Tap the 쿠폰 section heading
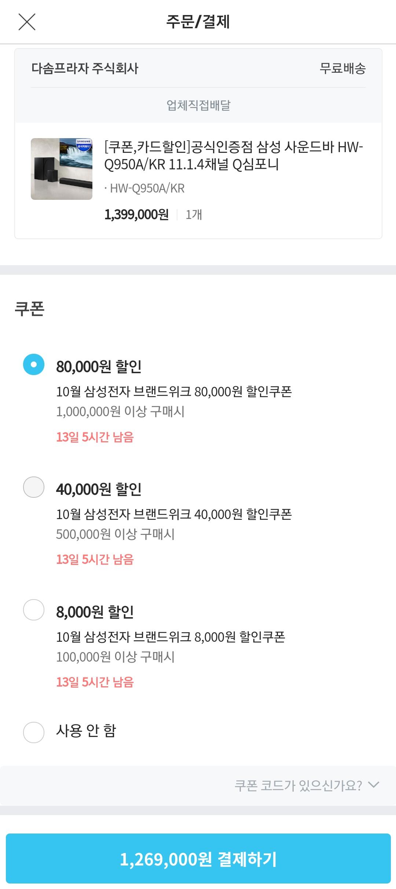Screen dimensions: 396x889 click(30, 309)
